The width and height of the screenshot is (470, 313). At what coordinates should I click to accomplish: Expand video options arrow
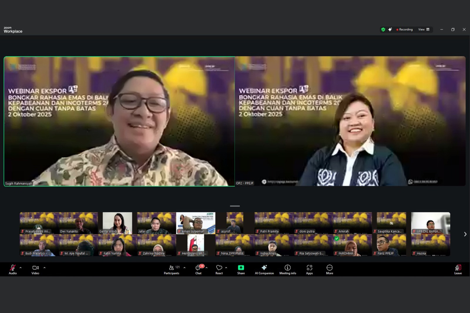point(45,267)
